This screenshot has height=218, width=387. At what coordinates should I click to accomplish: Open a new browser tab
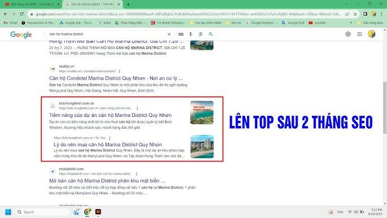tap(129, 4)
